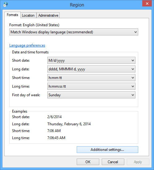Change the First day of week dropdown
Viewport: 154px width, 170px height.
click(91, 95)
